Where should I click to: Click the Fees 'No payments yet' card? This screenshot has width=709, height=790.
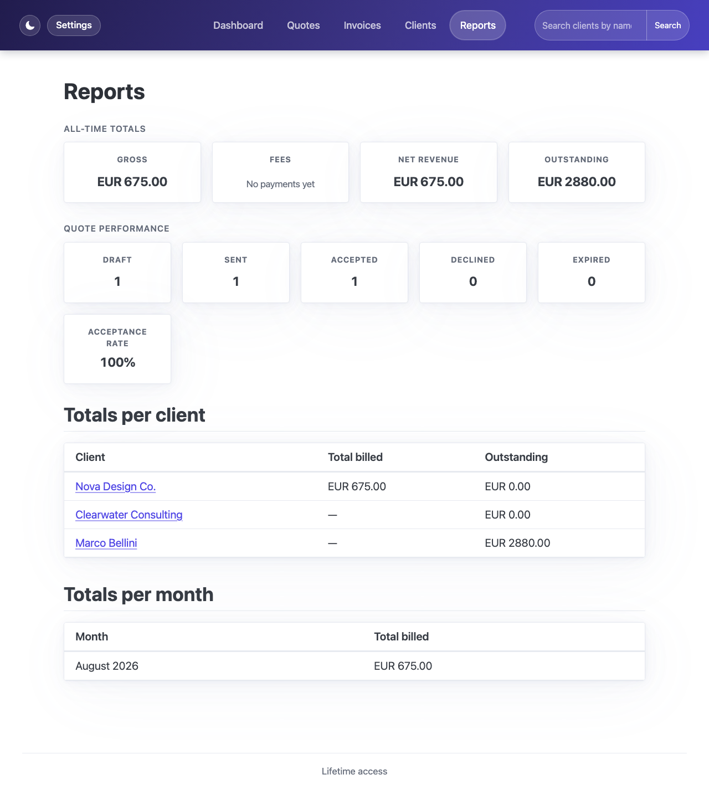tap(280, 172)
